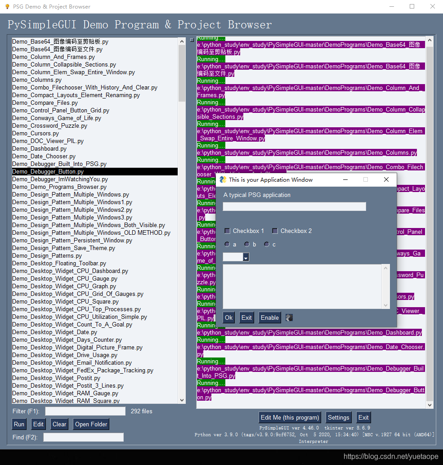
Task: Tick Checkbox 1 in Application Window
Action: point(228,231)
